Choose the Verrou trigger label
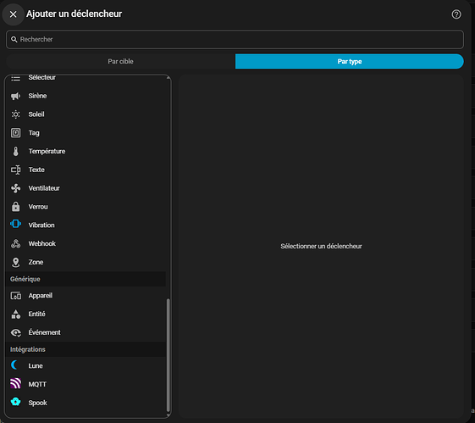 click(x=38, y=207)
